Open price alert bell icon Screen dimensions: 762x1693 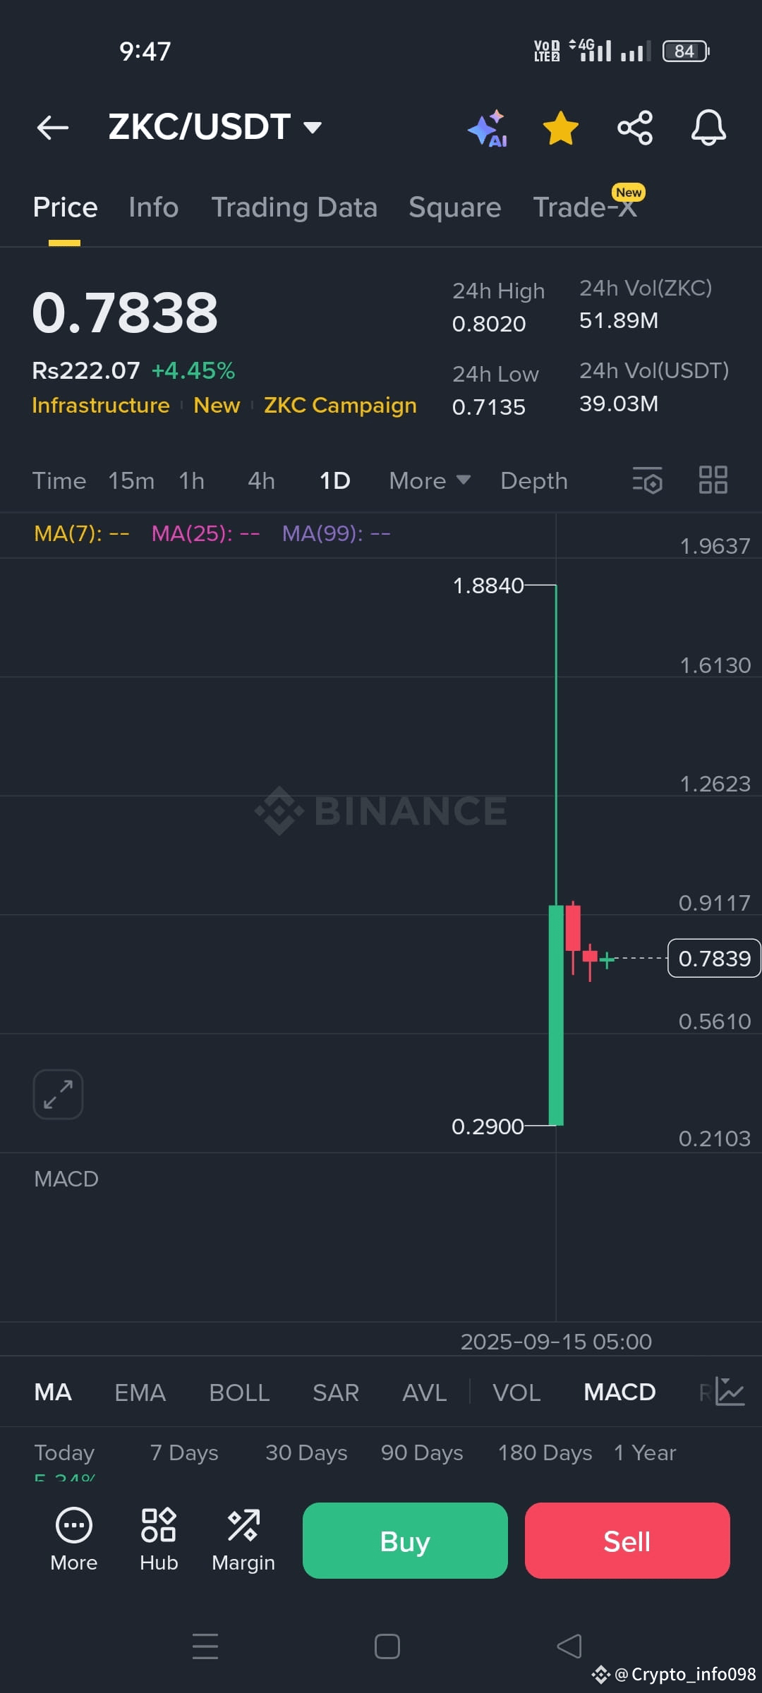point(708,128)
